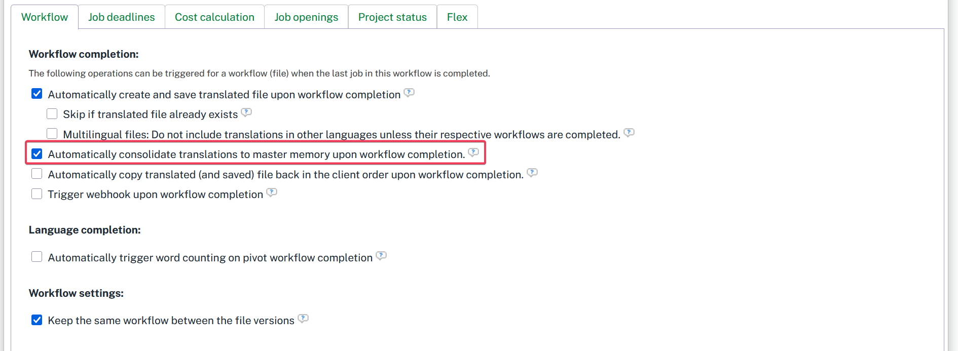Viewport: 958px width, 351px height.
Task: Select the Flex tab
Action: point(457,17)
